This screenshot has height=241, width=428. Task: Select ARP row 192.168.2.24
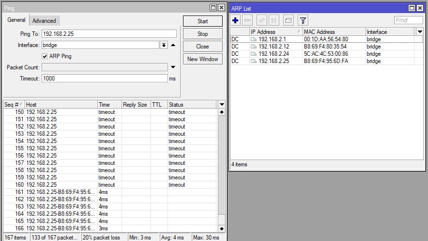326,54
